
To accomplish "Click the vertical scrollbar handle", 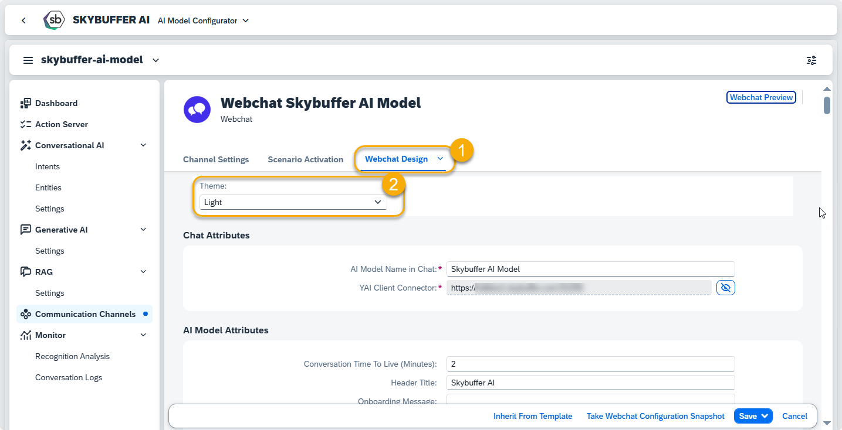I will [x=827, y=105].
